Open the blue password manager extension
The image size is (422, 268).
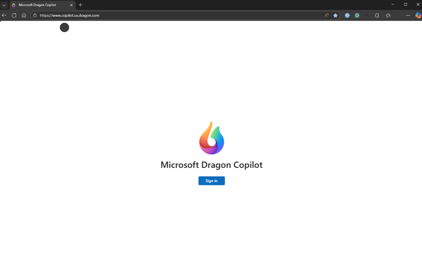[347, 15]
